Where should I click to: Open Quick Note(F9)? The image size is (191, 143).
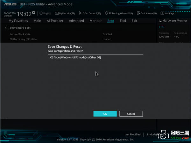147,13
